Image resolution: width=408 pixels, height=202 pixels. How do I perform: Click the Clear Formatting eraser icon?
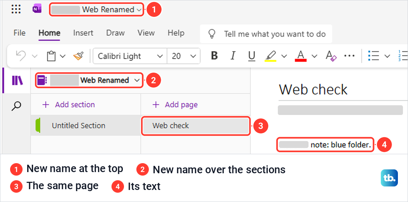(x=331, y=56)
